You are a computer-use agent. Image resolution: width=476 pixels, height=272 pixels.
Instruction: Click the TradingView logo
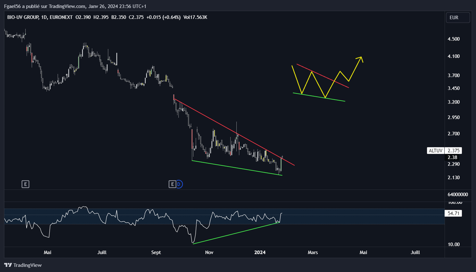tap(23, 265)
